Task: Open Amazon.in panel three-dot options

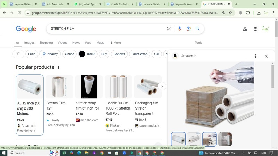Action: coord(255,56)
